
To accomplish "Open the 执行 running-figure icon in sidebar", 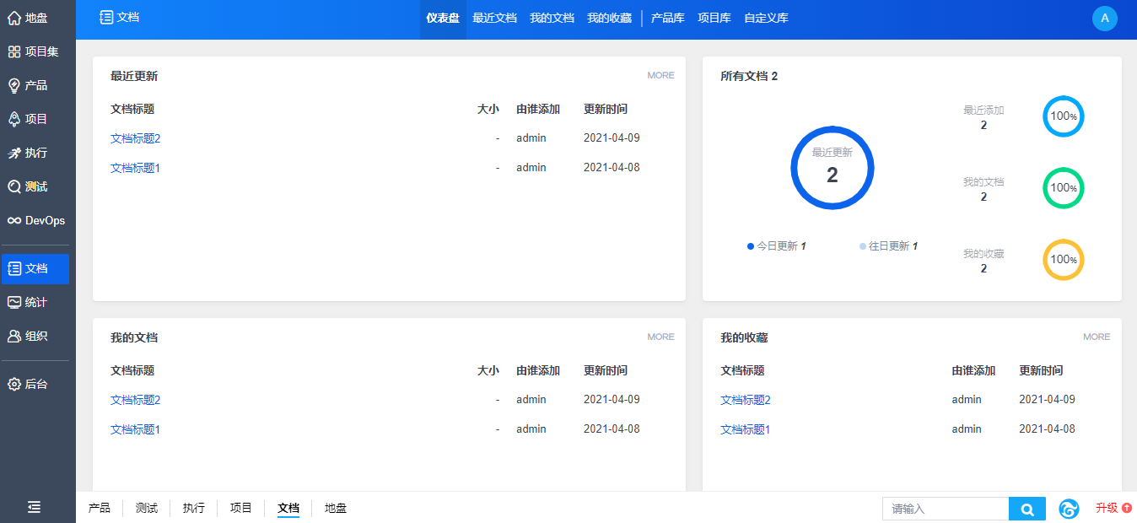I will tap(14, 153).
